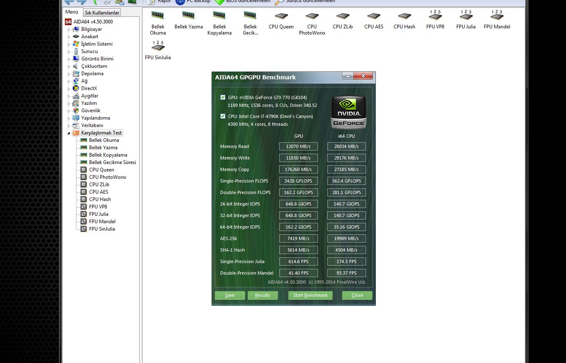
Task: Open the CPU ZLib benchmark icon in the main pane
Action: pos(343,21)
